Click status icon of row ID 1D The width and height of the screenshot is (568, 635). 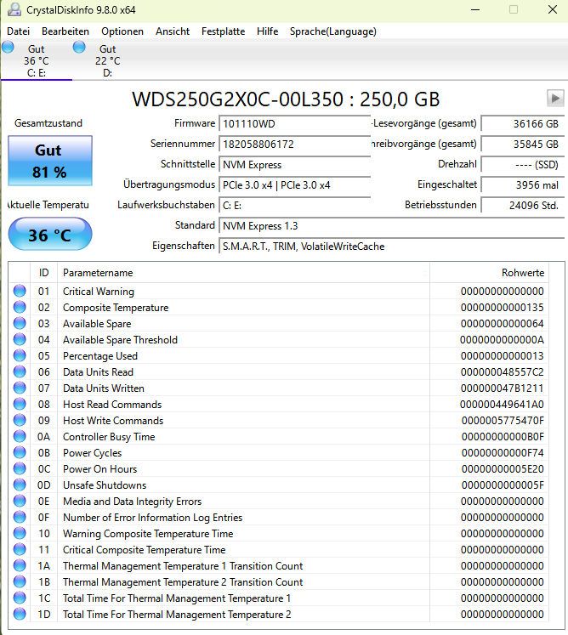pos(20,614)
